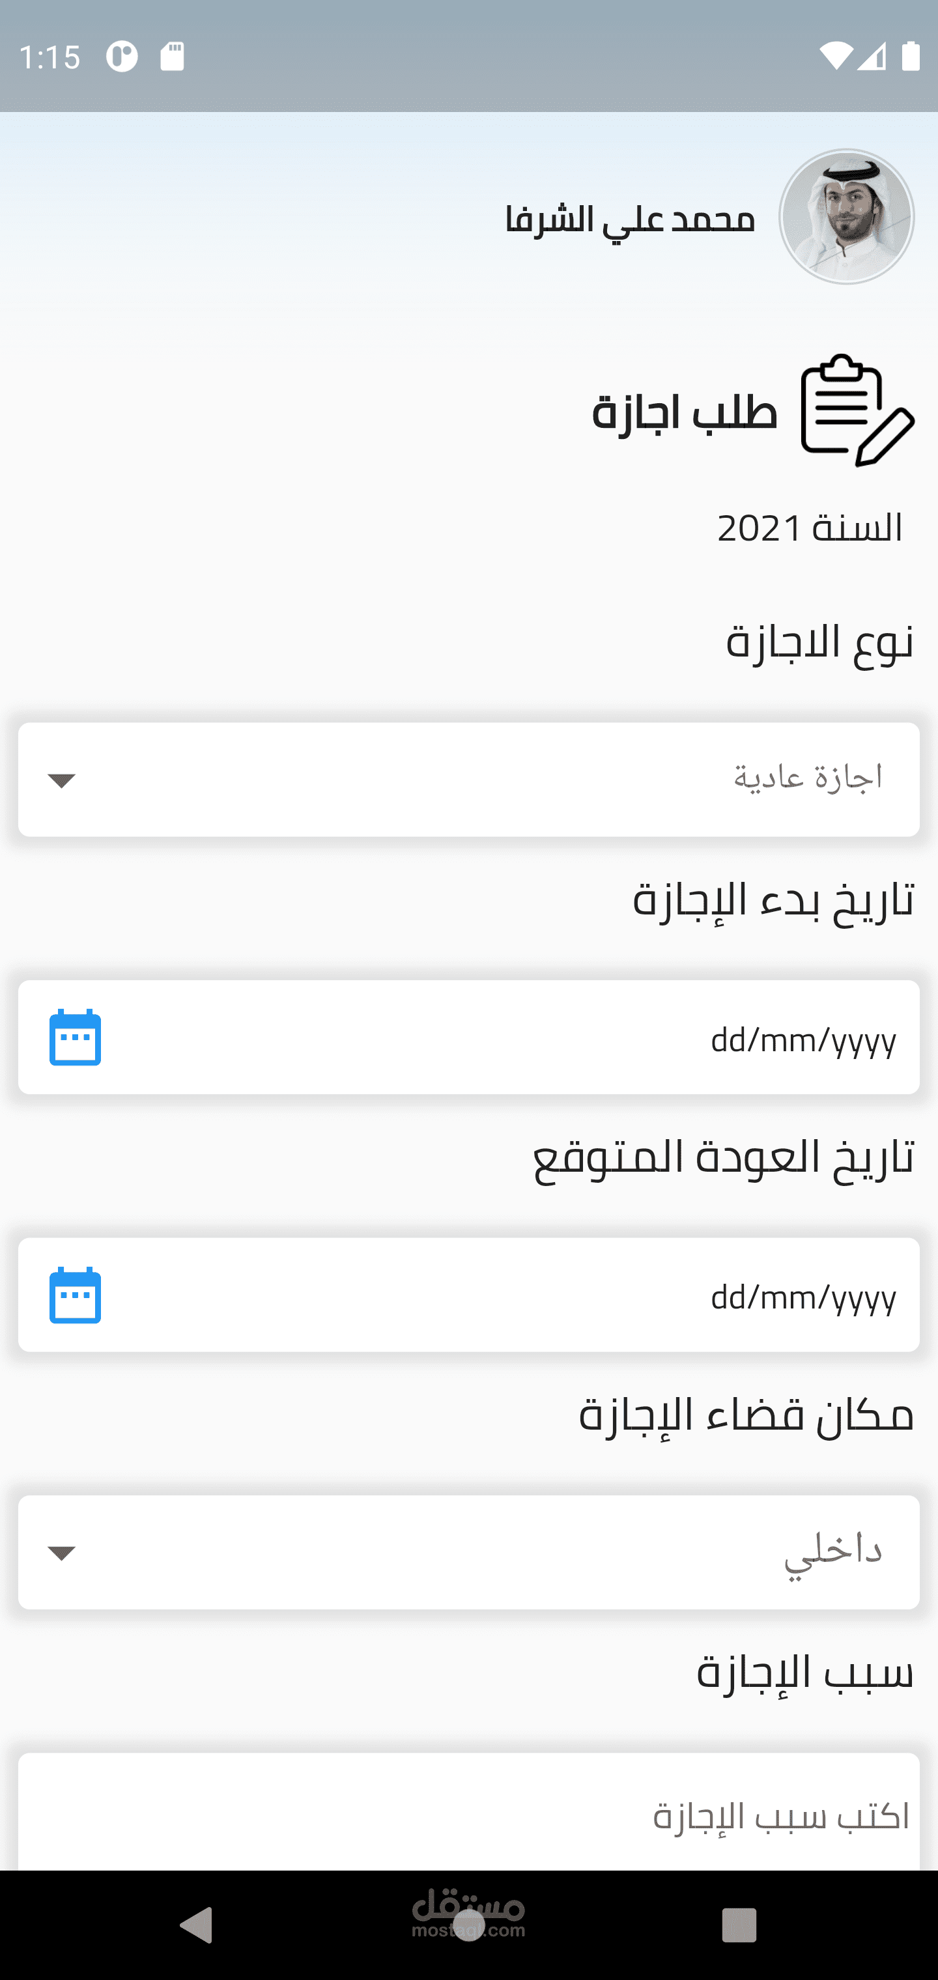Image resolution: width=938 pixels, height=1980 pixels.
Task: Expand the leave location dropdown arrow
Action: click(x=61, y=1553)
